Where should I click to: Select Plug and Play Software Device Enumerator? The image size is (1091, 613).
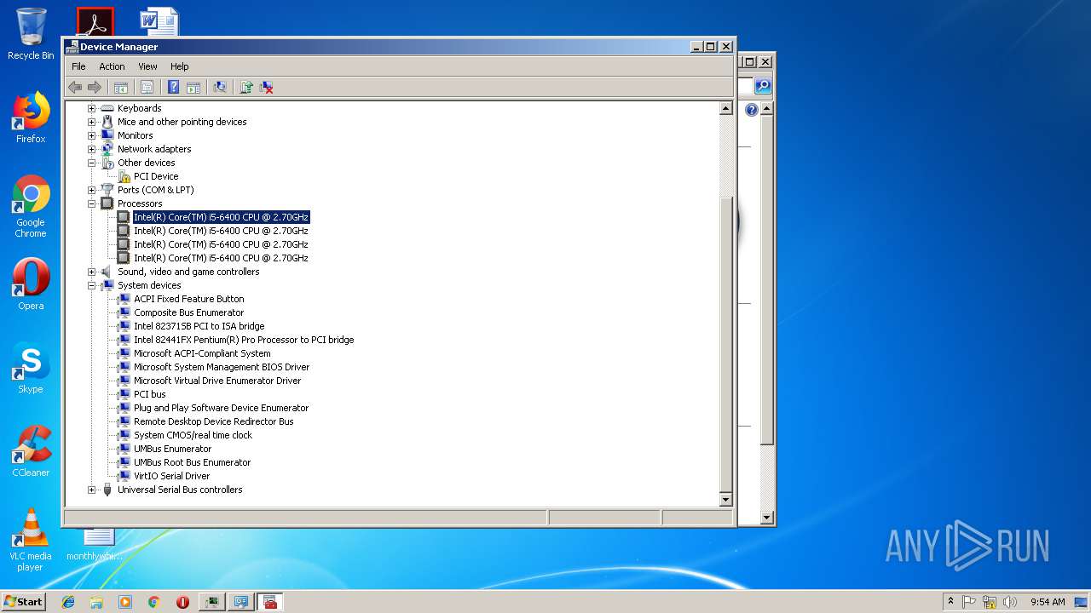coord(221,408)
